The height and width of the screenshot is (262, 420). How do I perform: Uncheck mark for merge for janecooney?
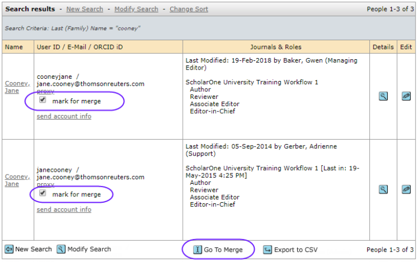[x=43, y=193]
